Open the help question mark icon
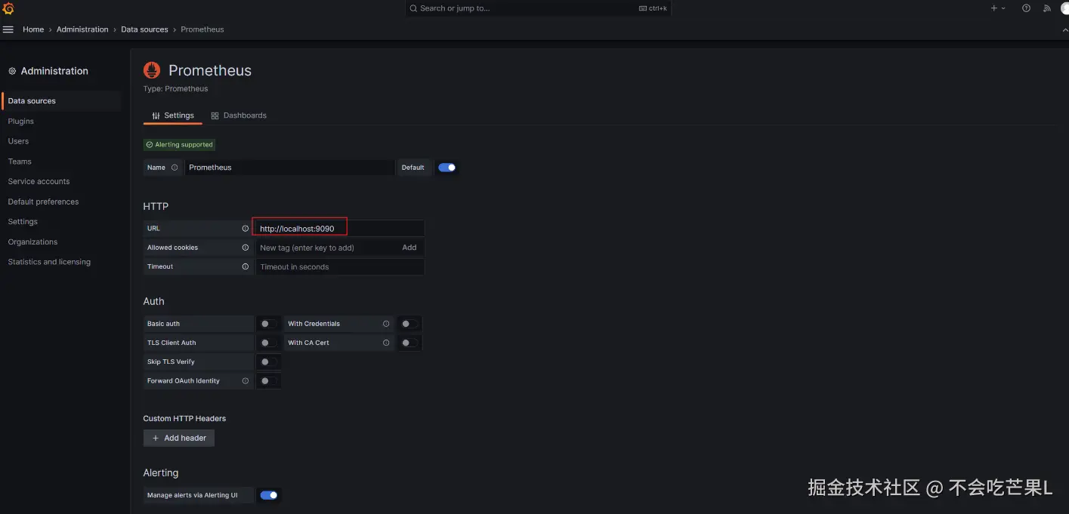 (x=1026, y=8)
